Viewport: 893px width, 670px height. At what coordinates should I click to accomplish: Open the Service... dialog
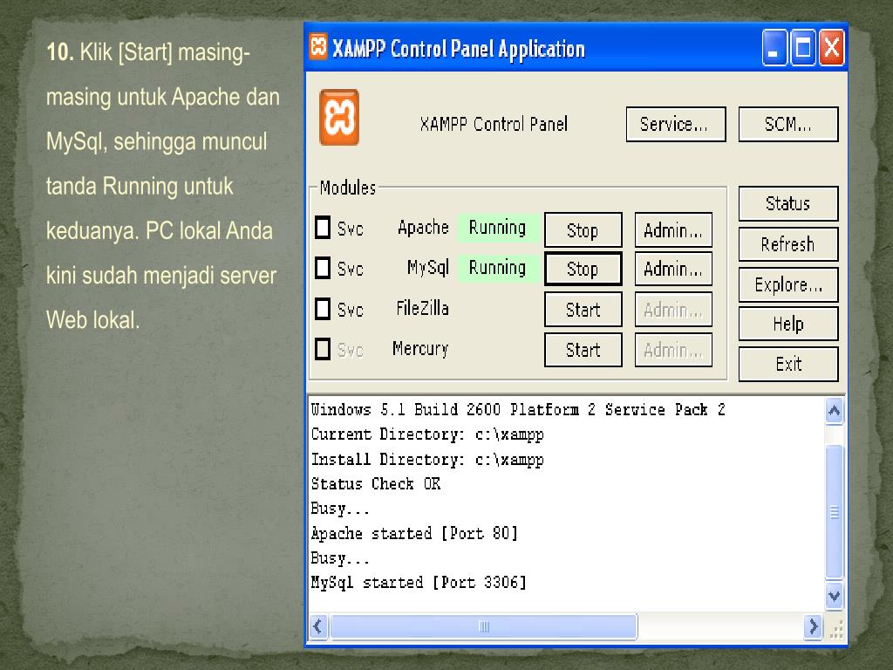coord(676,124)
